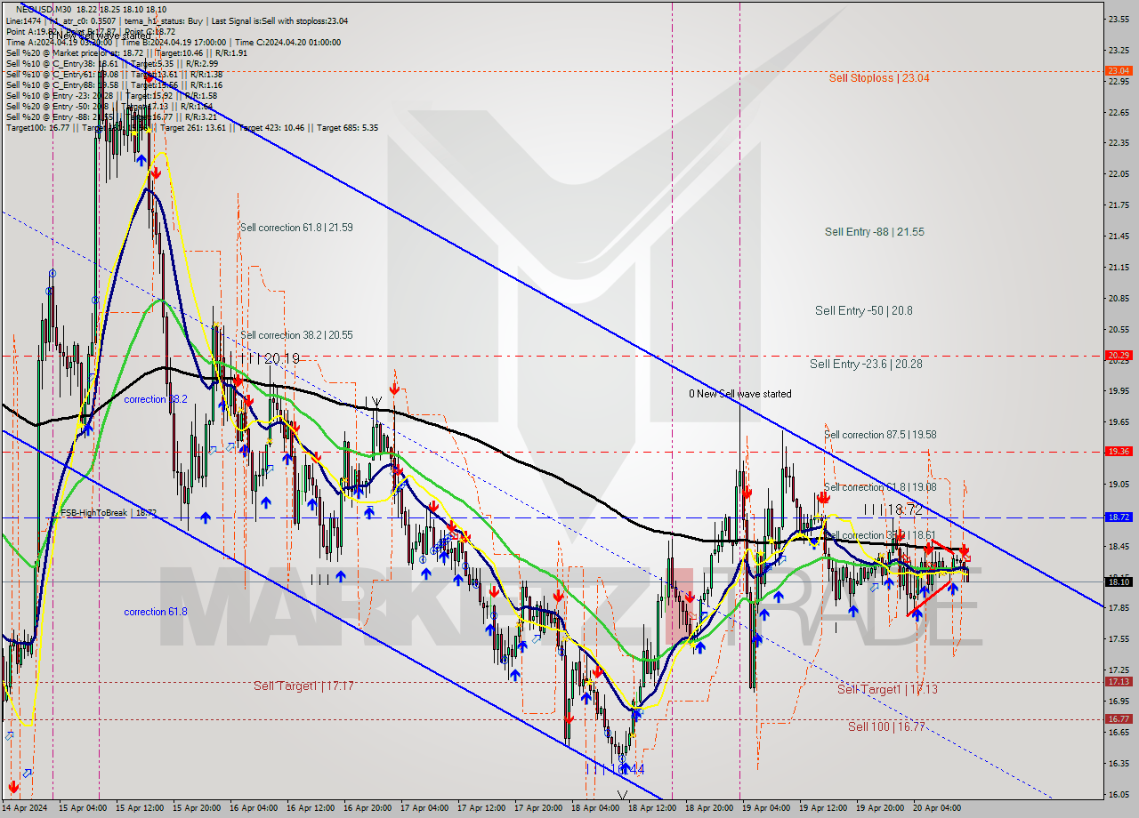
Task: Click the 16.05 tick on price axis
Action: pyautogui.click(x=1119, y=795)
